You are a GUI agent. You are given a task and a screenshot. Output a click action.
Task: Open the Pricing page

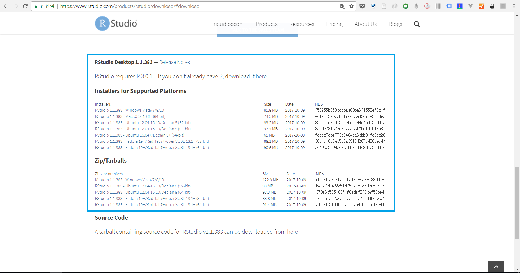334,24
